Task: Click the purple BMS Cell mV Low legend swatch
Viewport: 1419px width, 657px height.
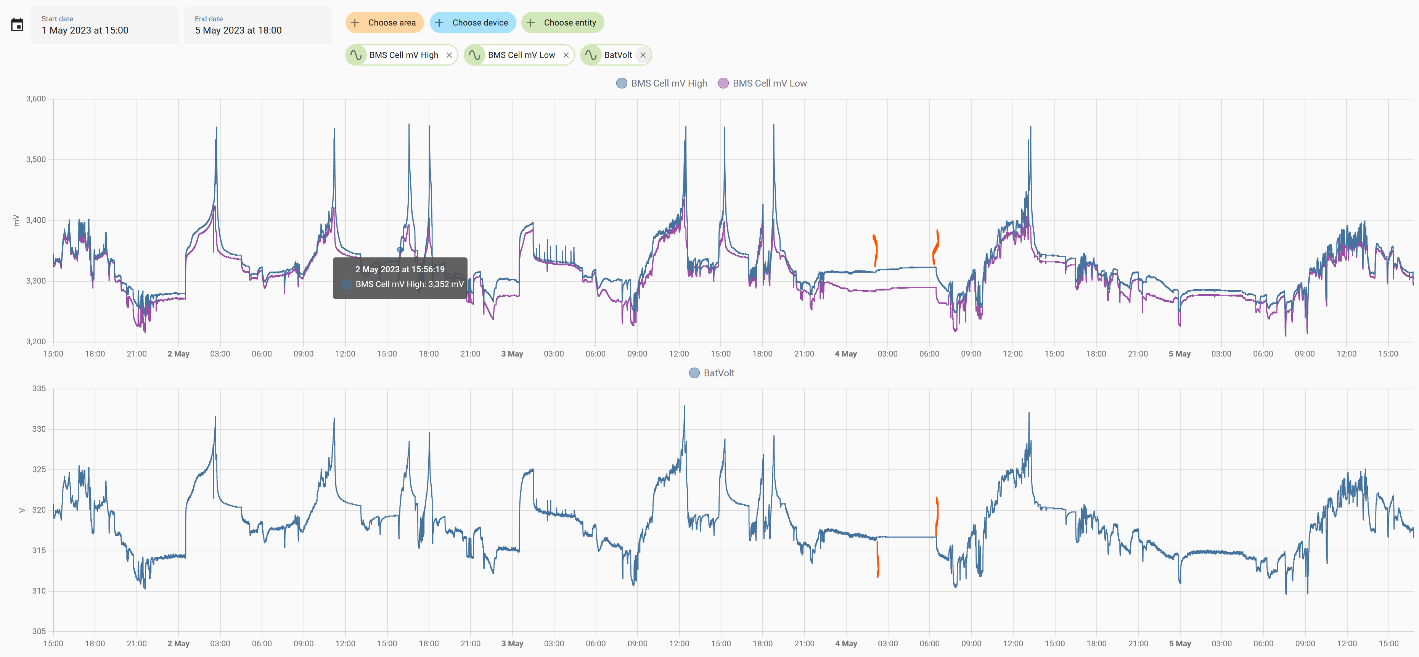Action: [723, 83]
